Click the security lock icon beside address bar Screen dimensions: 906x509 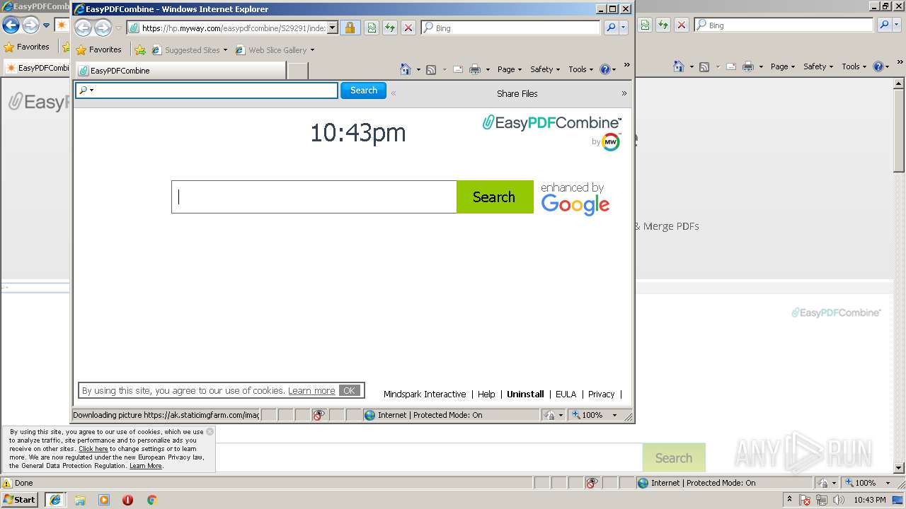(350, 28)
